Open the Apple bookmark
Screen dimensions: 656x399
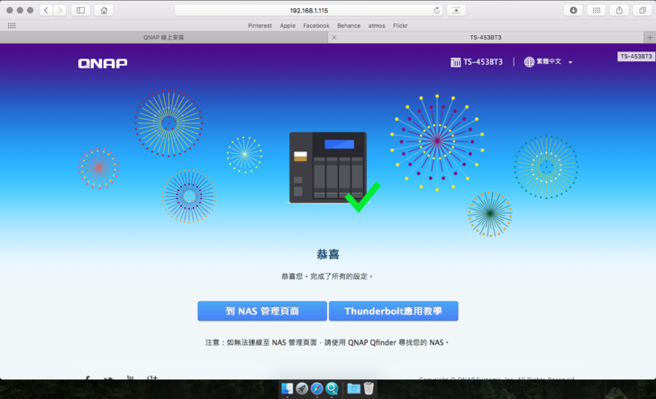click(287, 25)
